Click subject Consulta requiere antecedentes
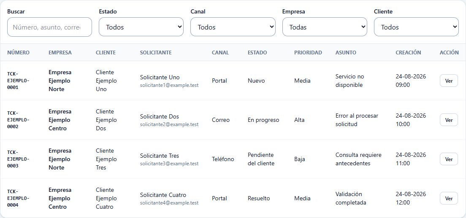Image resolution: width=466 pixels, height=218 pixels. point(358,159)
